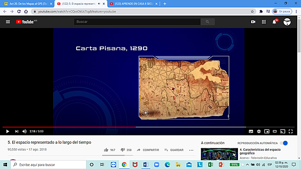
Task: Mute the video volume speaker
Action: [24, 131]
